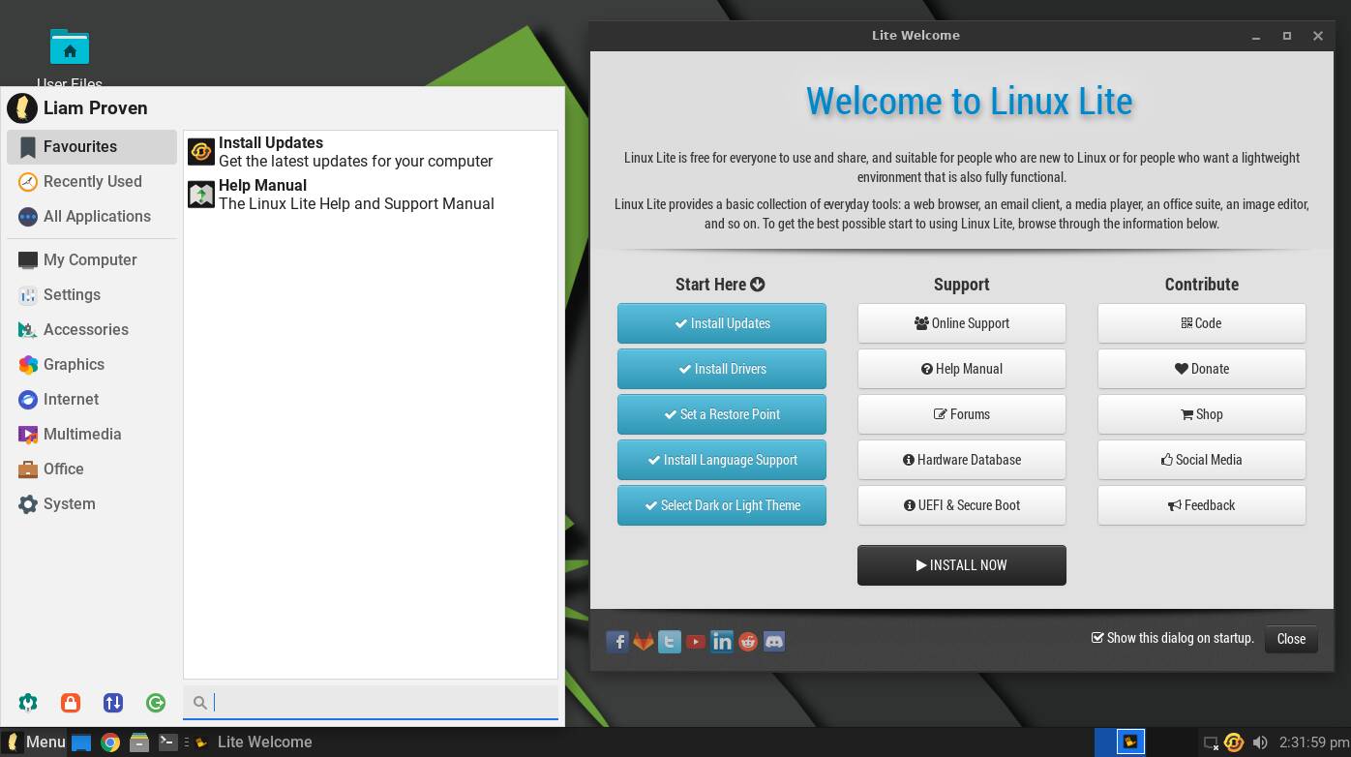The height and width of the screenshot is (757, 1351).
Task: Click Set a Restore Point button
Action: point(722,414)
